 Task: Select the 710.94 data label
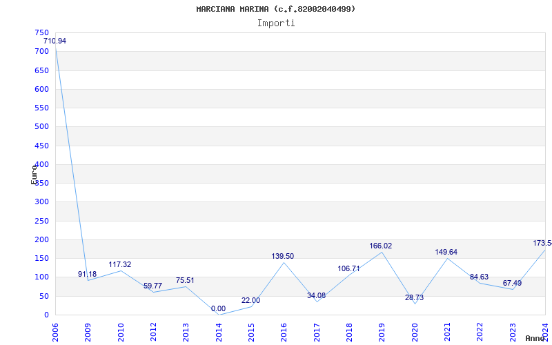(x=55, y=41)
